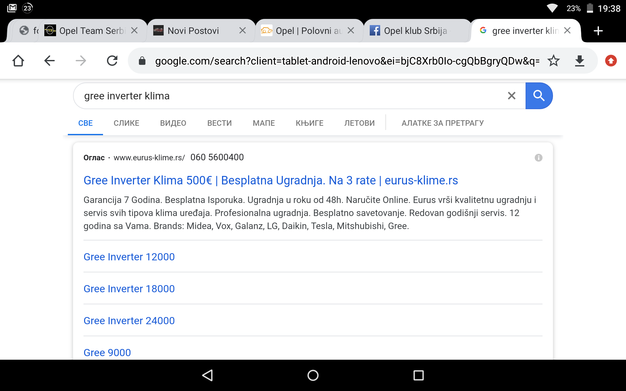626x391 pixels.
Task: Go back with the back arrow
Action: 50,61
